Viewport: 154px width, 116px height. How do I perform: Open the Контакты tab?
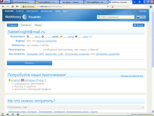coord(26,25)
